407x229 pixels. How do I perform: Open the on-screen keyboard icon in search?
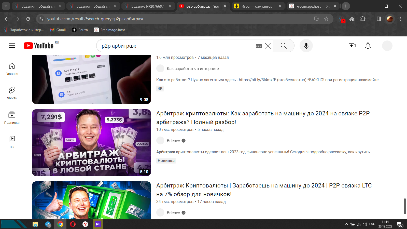coord(259,46)
